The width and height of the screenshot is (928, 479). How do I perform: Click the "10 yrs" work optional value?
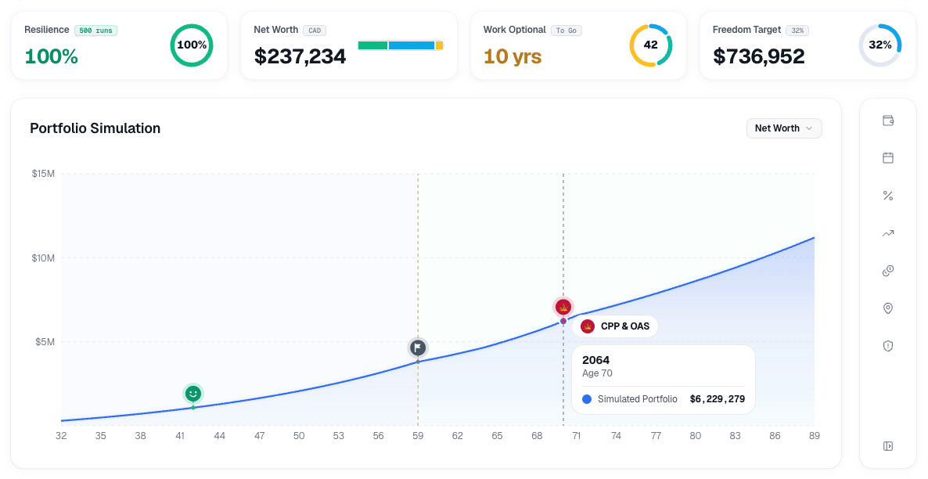tap(513, 56)
